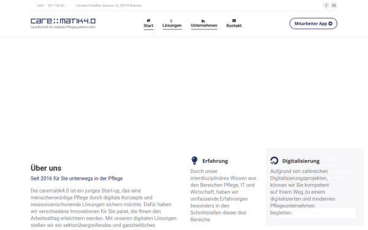The height and width of the screenshot is (230, 368).
Task: Click paragraph starting 'Aufgrund von zahlreichen'
Action: tap(303, 192)
